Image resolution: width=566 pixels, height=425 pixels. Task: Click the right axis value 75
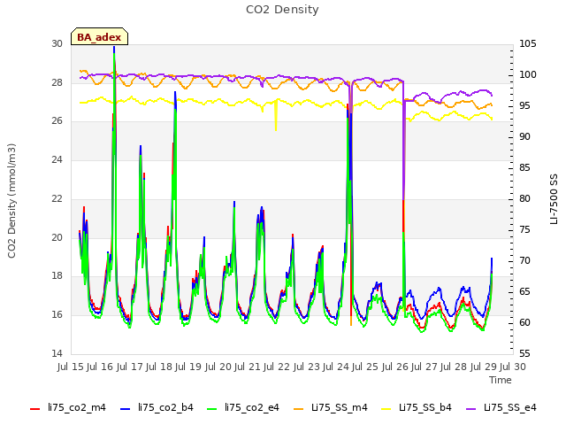click(x=524, y=229)
